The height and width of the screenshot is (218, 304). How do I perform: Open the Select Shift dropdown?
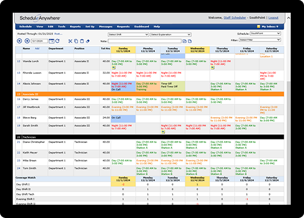[128, 35]
